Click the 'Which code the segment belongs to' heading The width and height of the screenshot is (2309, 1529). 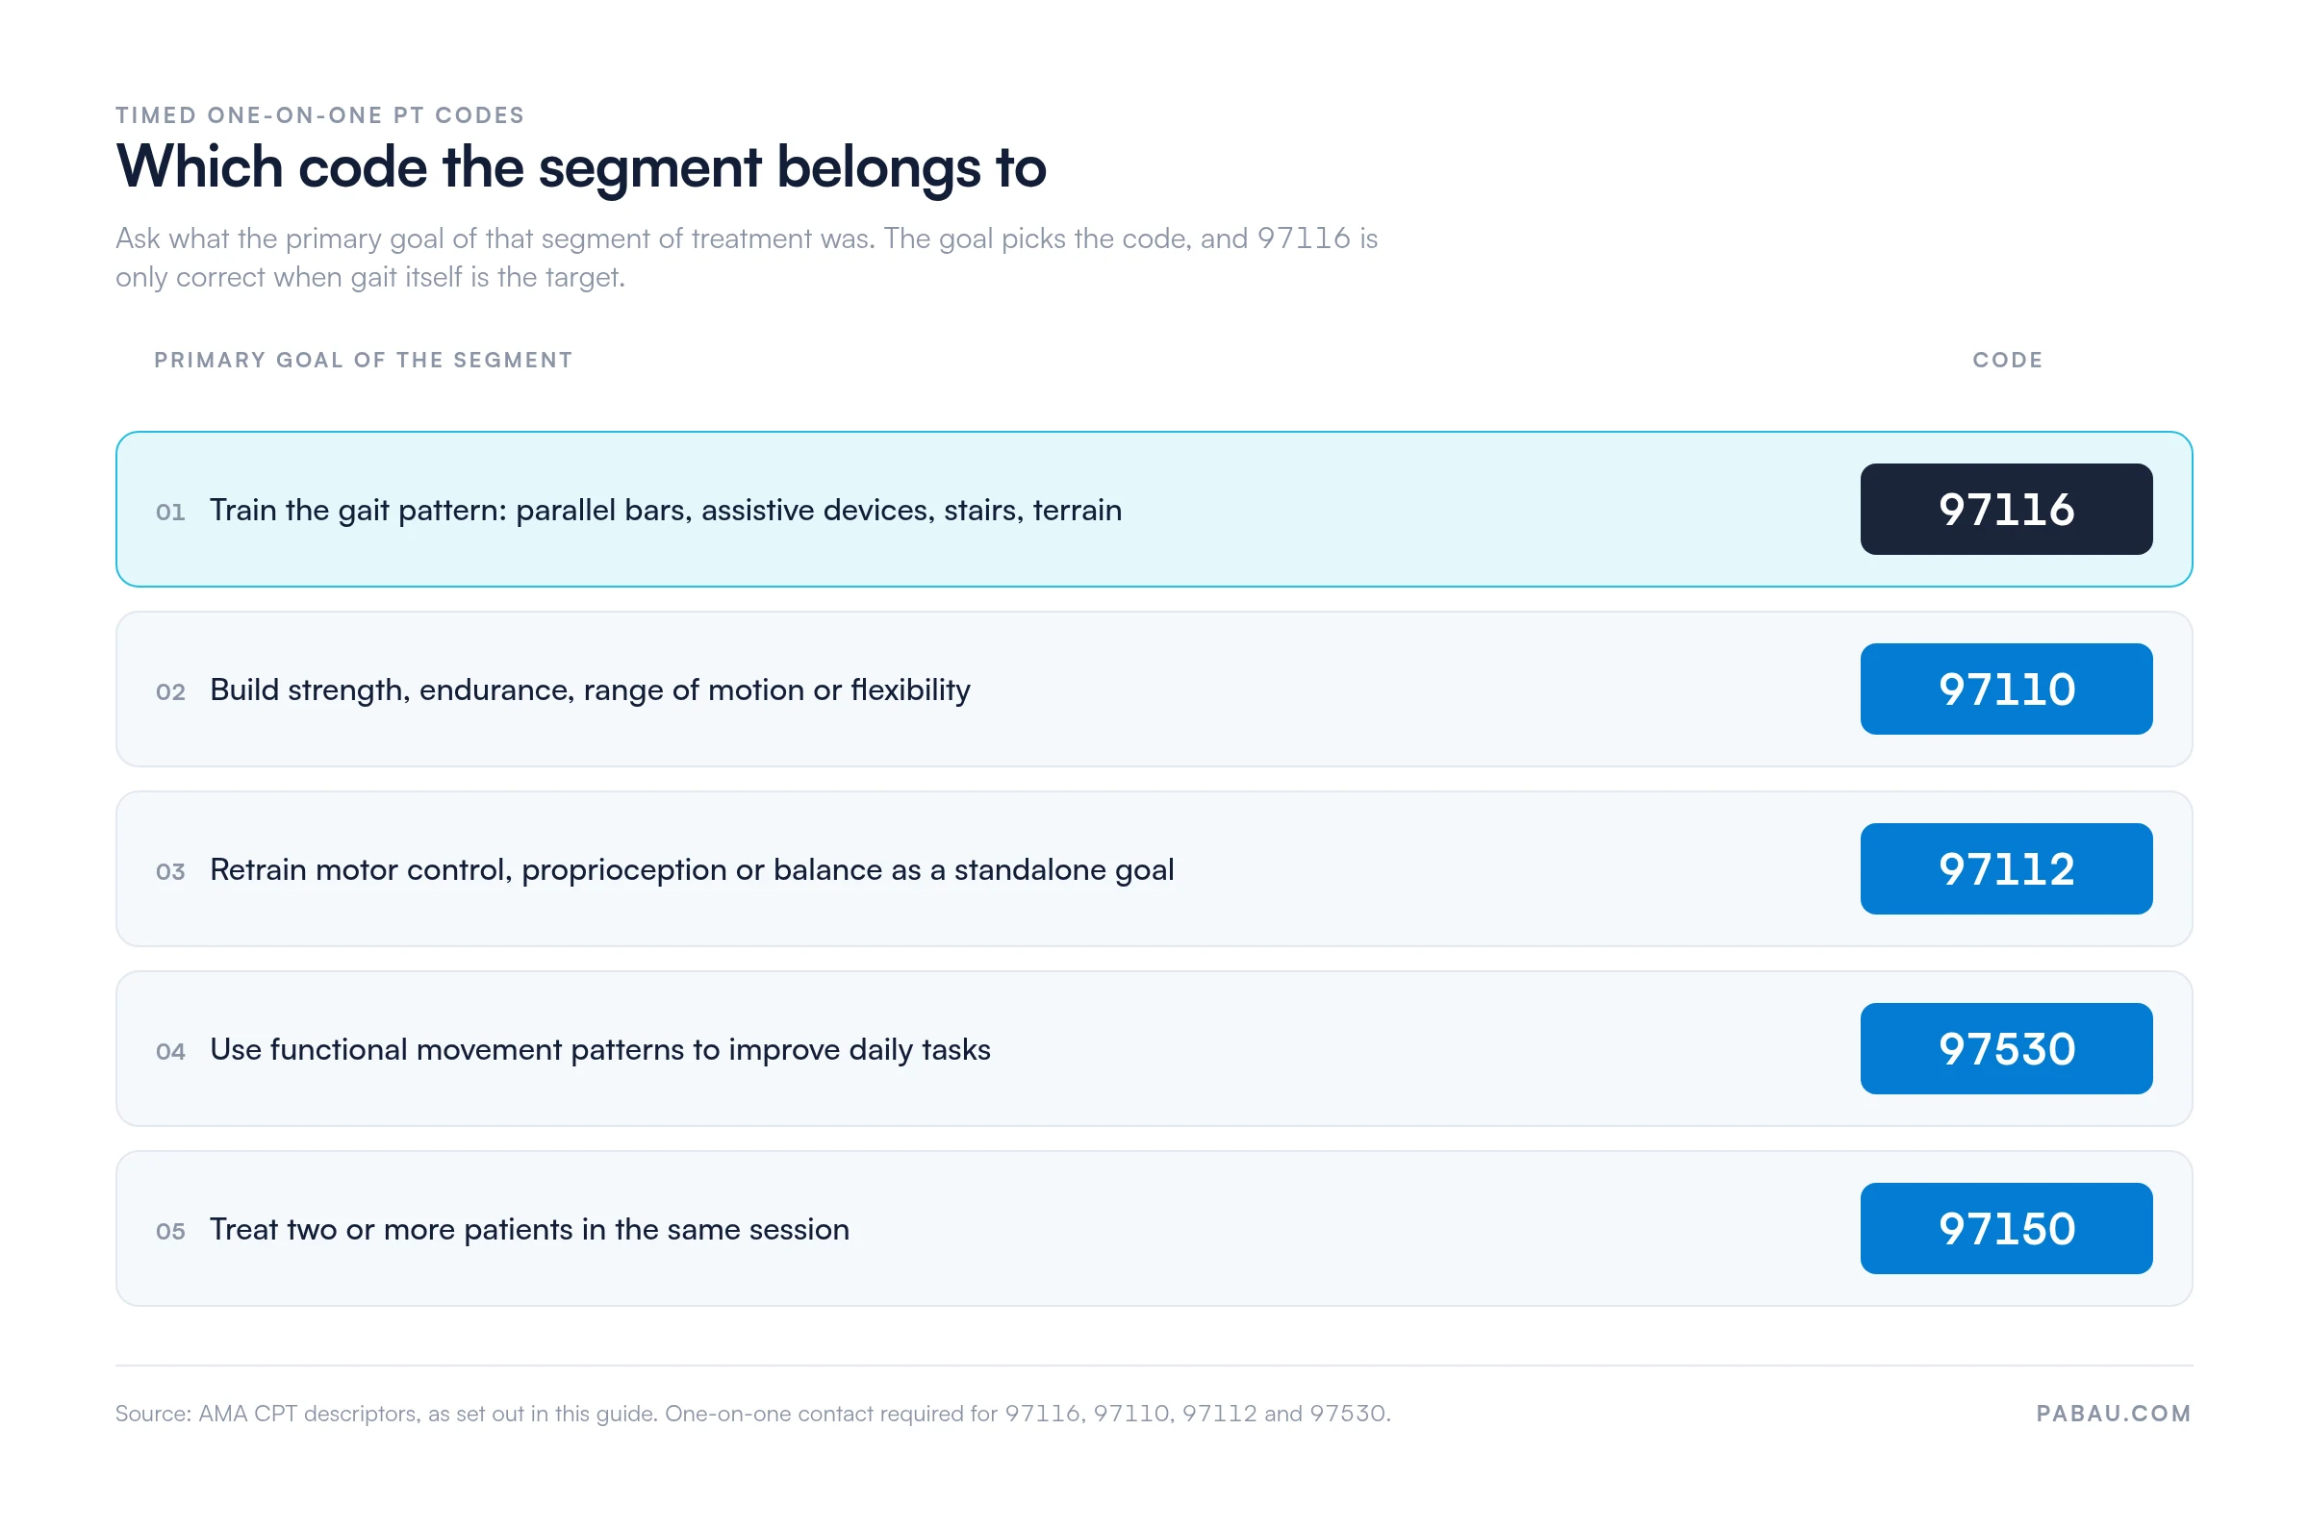point(581,167)
